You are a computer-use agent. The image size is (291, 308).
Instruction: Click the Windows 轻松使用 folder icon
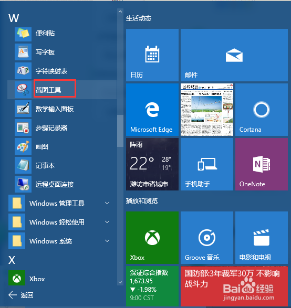[x=17, y=222]
